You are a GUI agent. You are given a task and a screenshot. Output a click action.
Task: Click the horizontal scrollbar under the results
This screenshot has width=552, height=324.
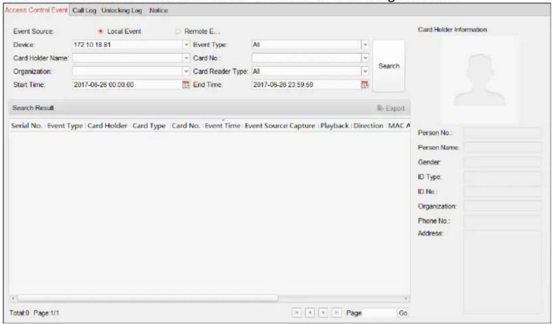[148, 298]
